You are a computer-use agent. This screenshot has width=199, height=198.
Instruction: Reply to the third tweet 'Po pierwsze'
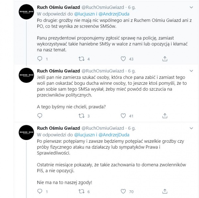tap(40, 191)
